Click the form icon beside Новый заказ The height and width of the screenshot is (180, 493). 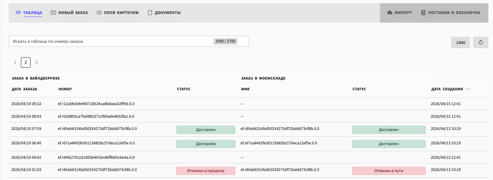pyautogui.click(x=53, y=13)
